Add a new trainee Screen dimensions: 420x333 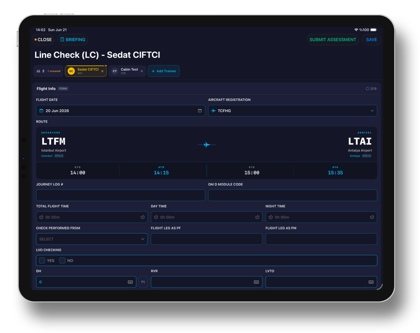pyautogui.click(x=164, y=71)
